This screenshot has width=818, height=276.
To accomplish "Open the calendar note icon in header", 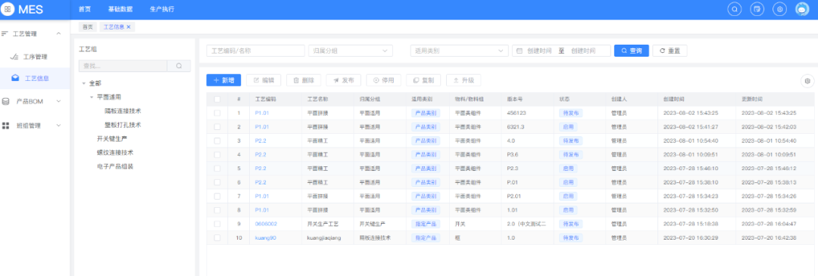I will [757, 9].
